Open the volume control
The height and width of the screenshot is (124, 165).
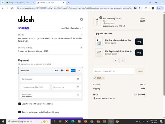point(143,121)
